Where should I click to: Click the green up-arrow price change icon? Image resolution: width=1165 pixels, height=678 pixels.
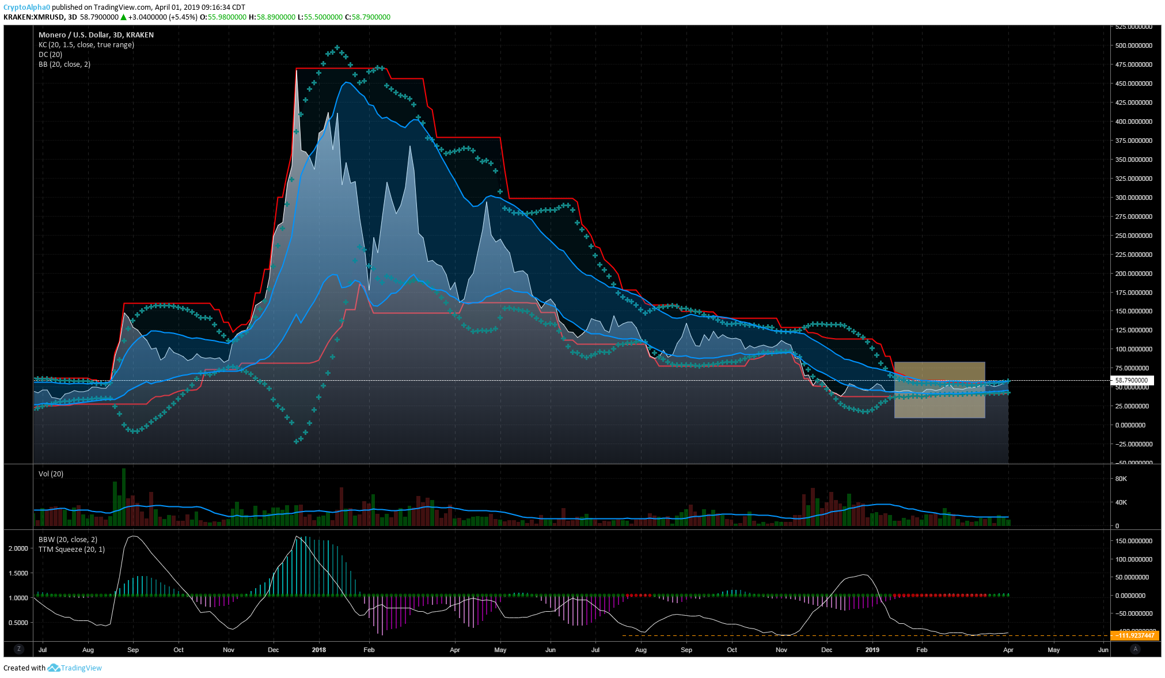123,17
